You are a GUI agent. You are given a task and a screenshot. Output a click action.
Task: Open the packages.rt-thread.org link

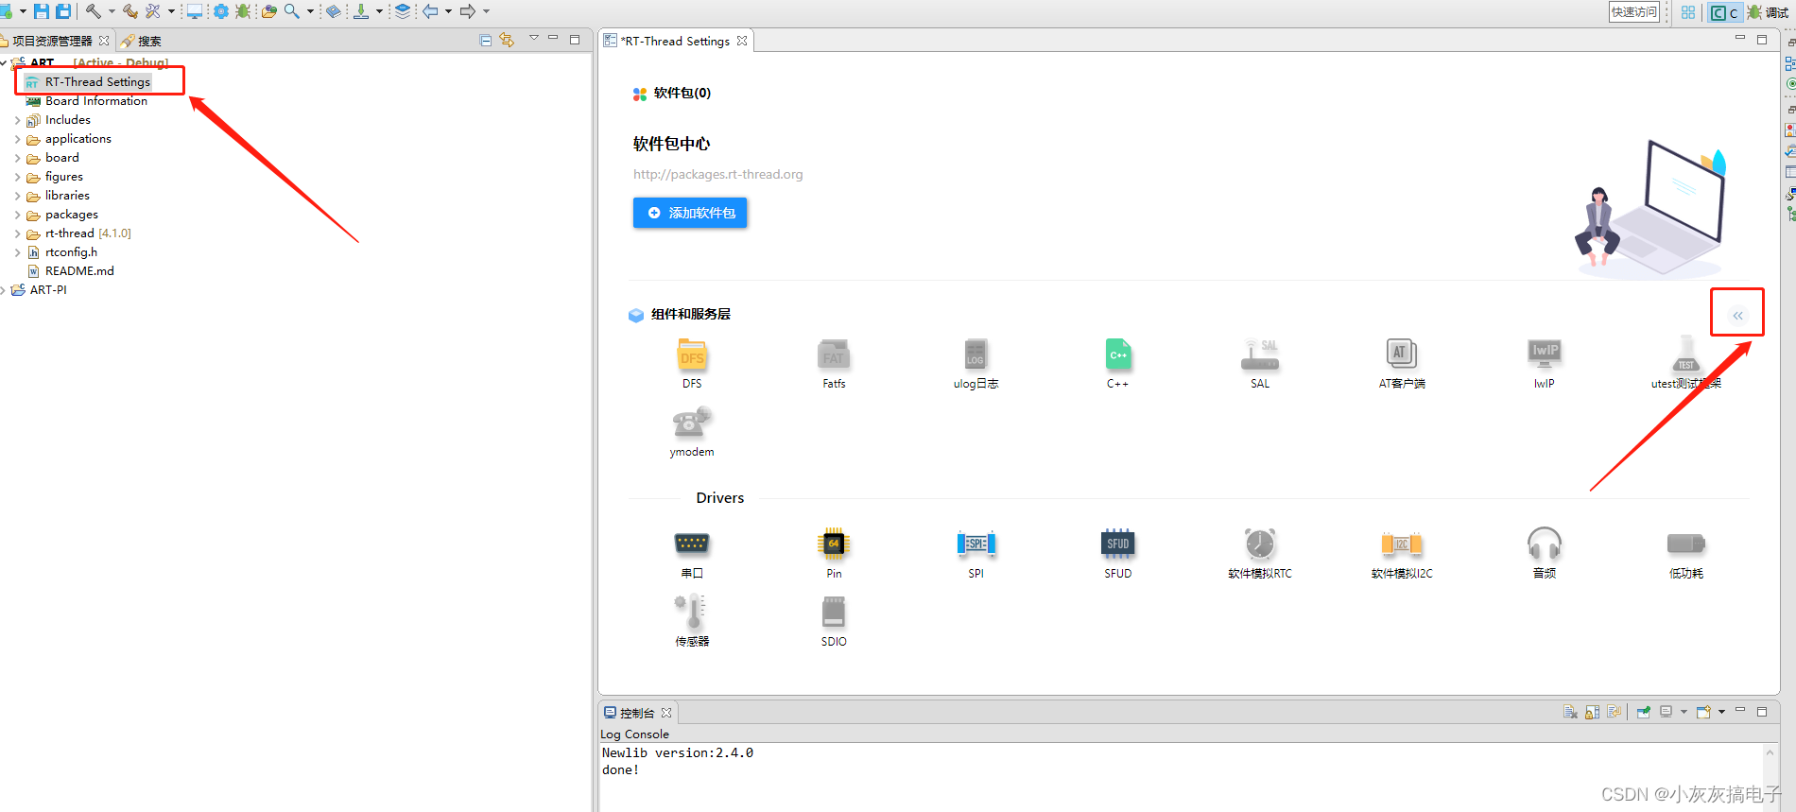click(717, 174)
